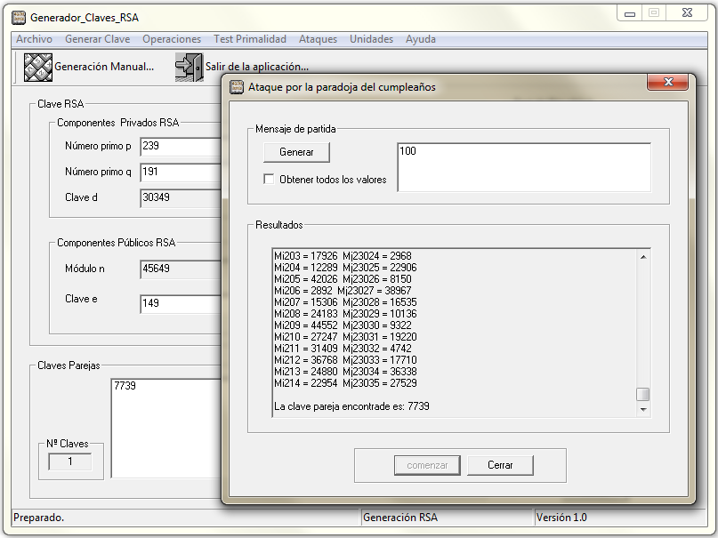Image resolution: width=718 pixels, height=538 pixels.
Task: Open the Archivo menu
Action: [34, 39]
